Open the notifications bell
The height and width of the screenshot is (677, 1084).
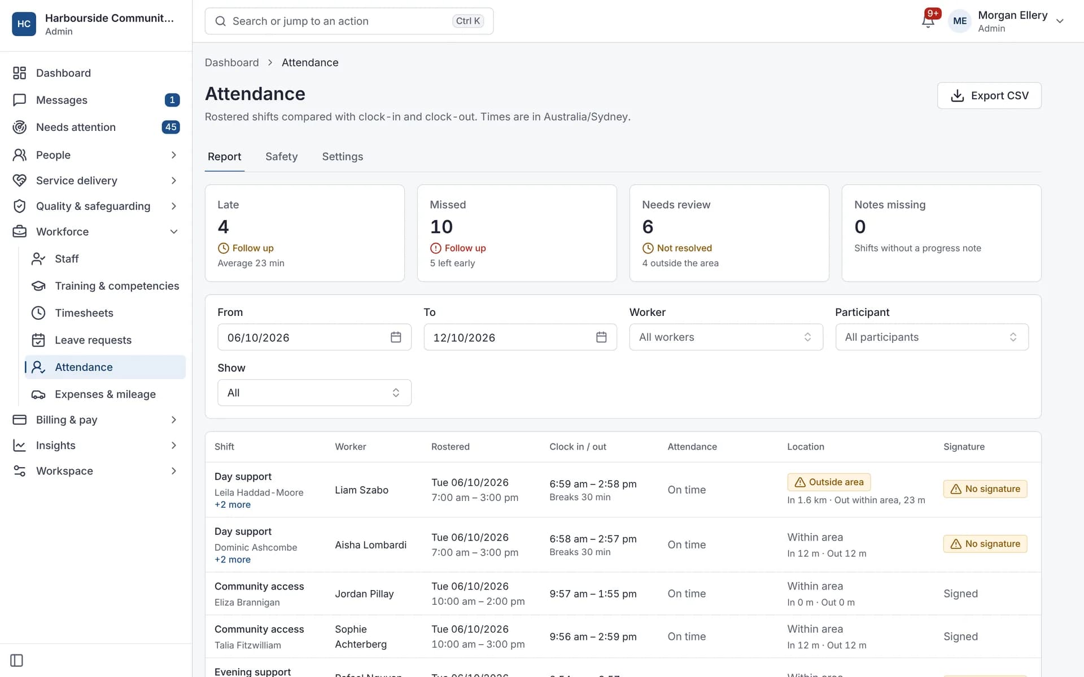pos(928,21)
